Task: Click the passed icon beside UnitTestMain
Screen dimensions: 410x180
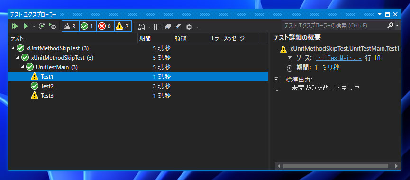Action: [30, 67]
